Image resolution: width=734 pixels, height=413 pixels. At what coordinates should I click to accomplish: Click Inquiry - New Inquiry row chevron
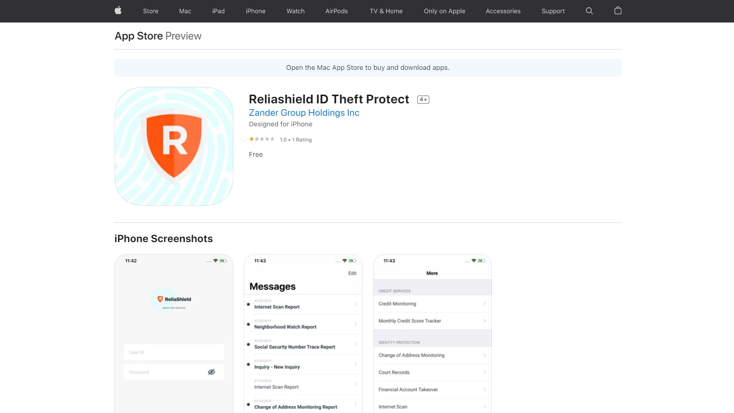click(356, 364)
